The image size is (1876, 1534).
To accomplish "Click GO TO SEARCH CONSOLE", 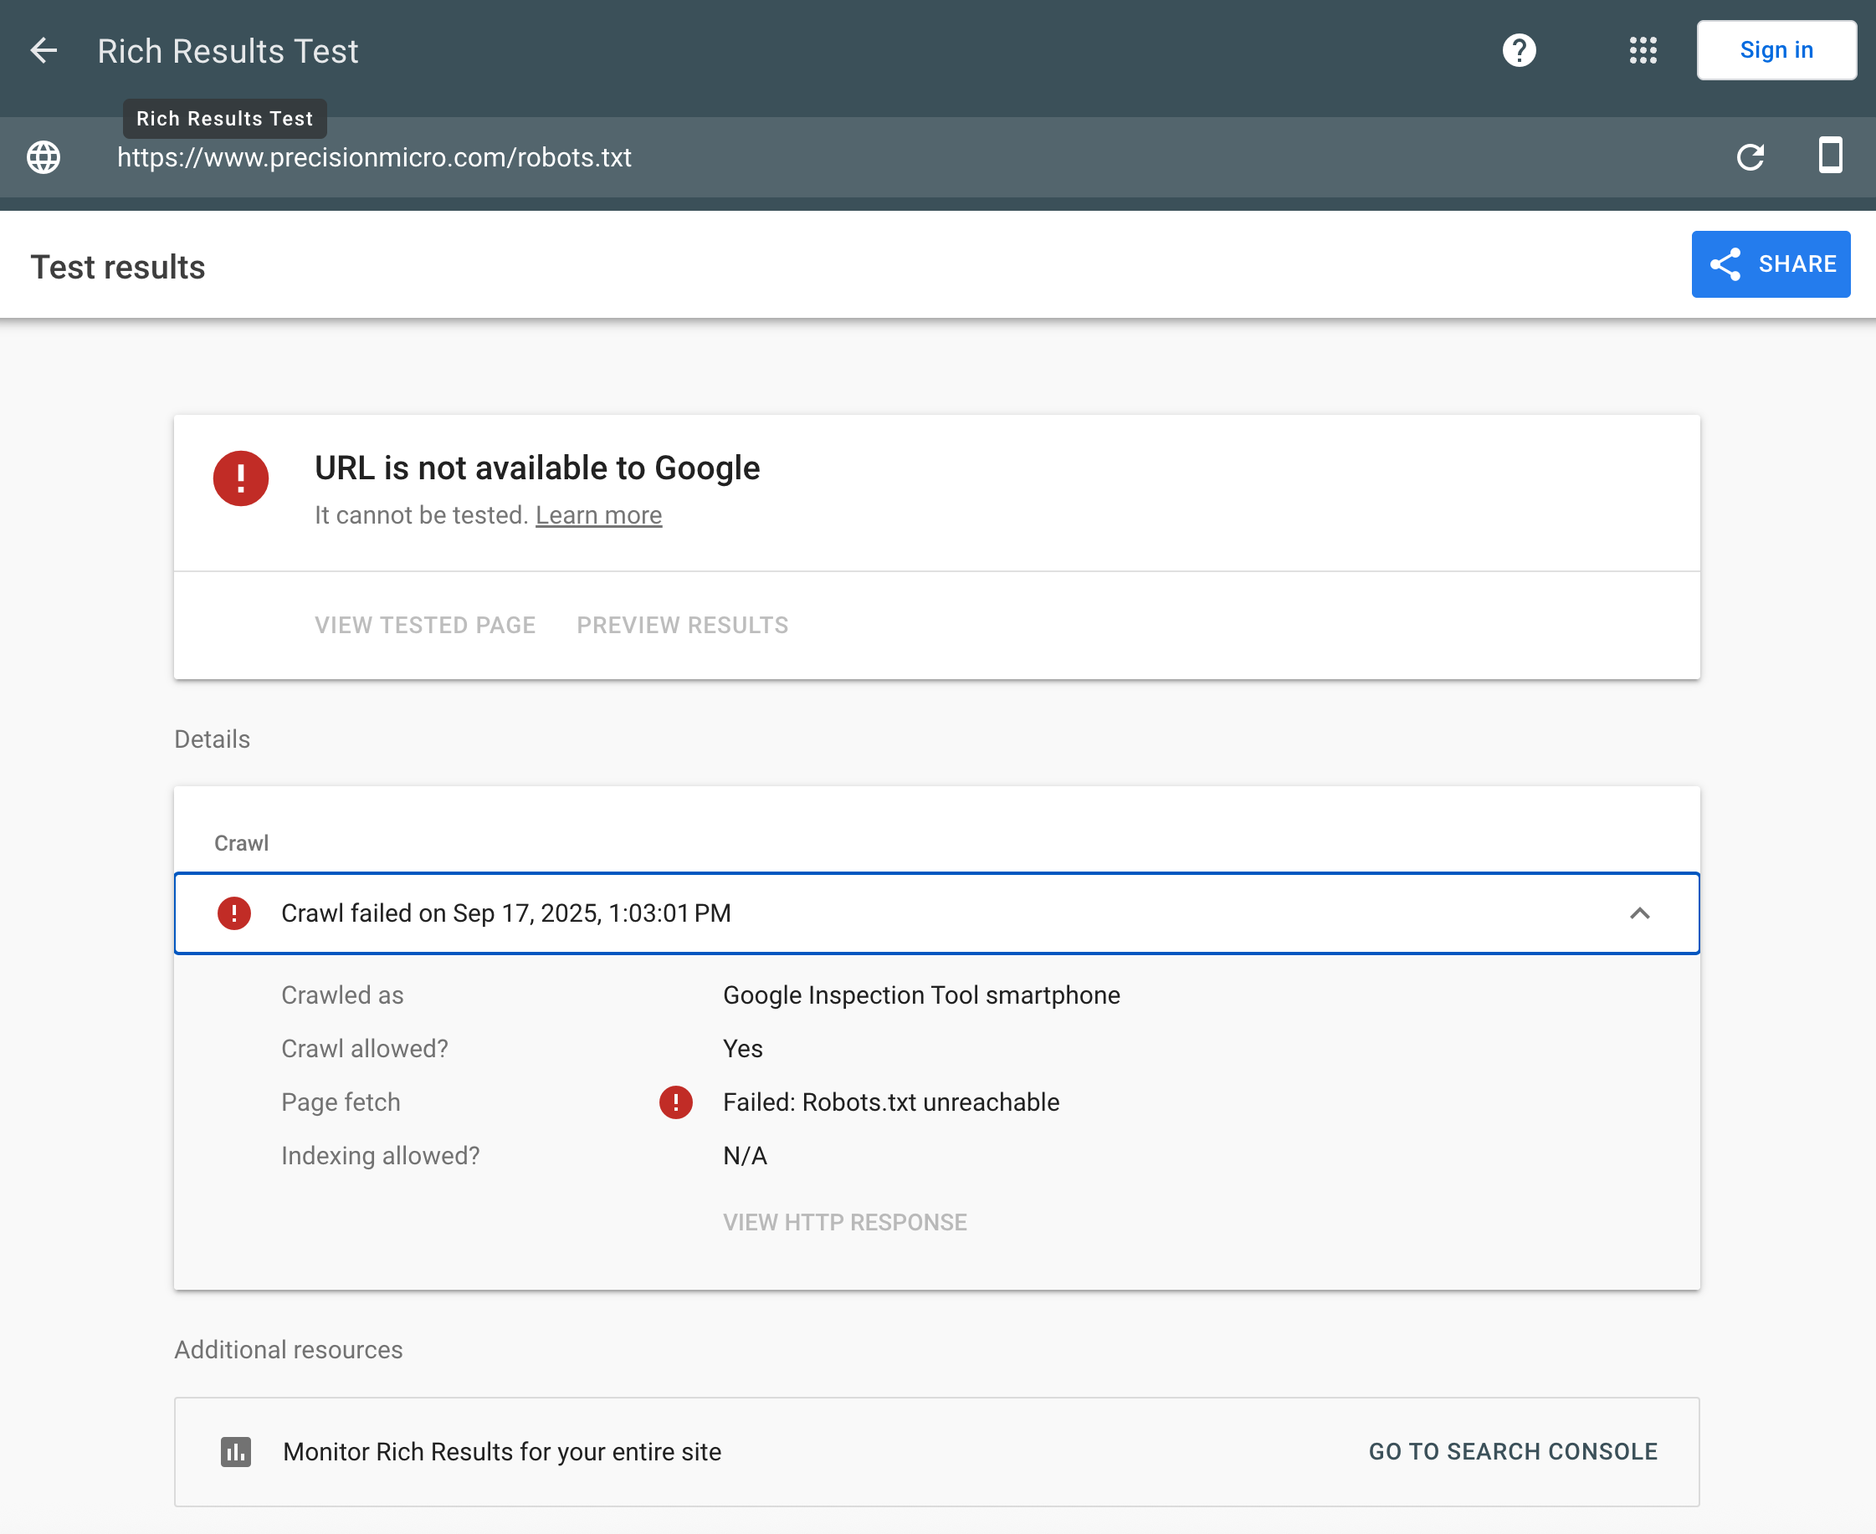I will tap(1513, 1452).
